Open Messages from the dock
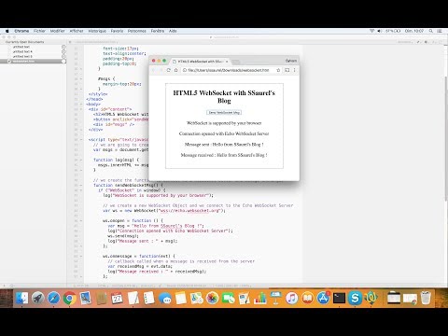448x336 pixels. coord(165,298)
